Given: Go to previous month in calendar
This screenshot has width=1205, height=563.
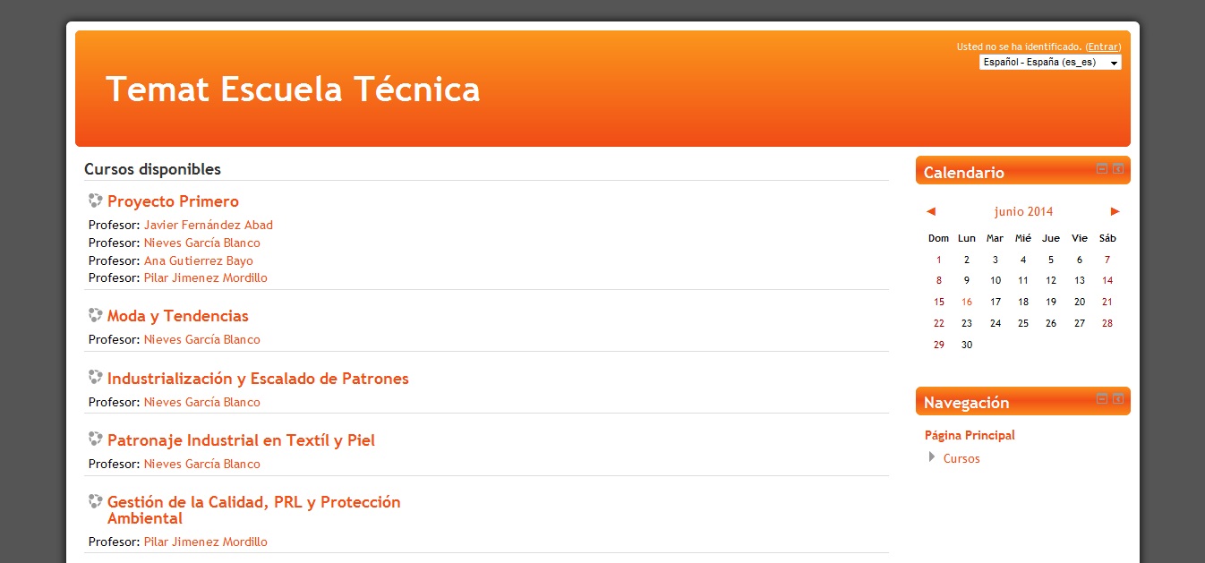Looking at the screenshot, I should pos(931,211).
